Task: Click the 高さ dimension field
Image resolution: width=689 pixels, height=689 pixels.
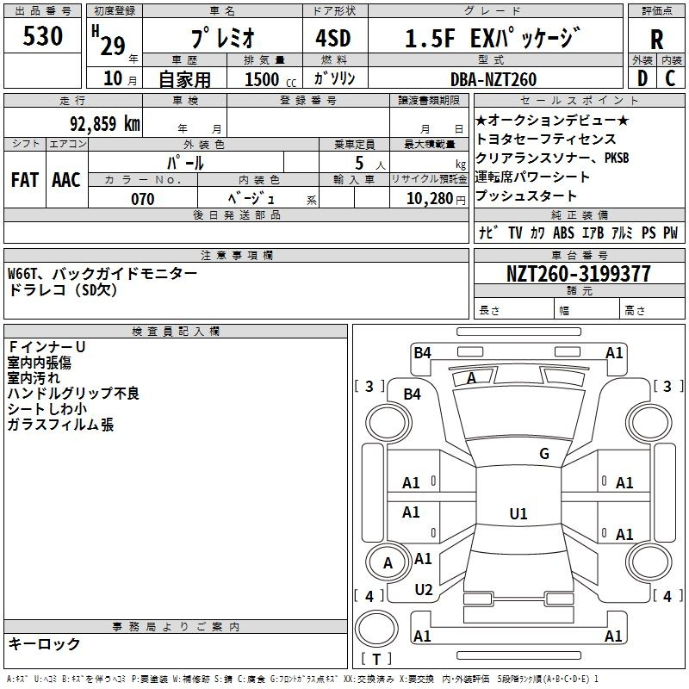Action: (653, 308)
